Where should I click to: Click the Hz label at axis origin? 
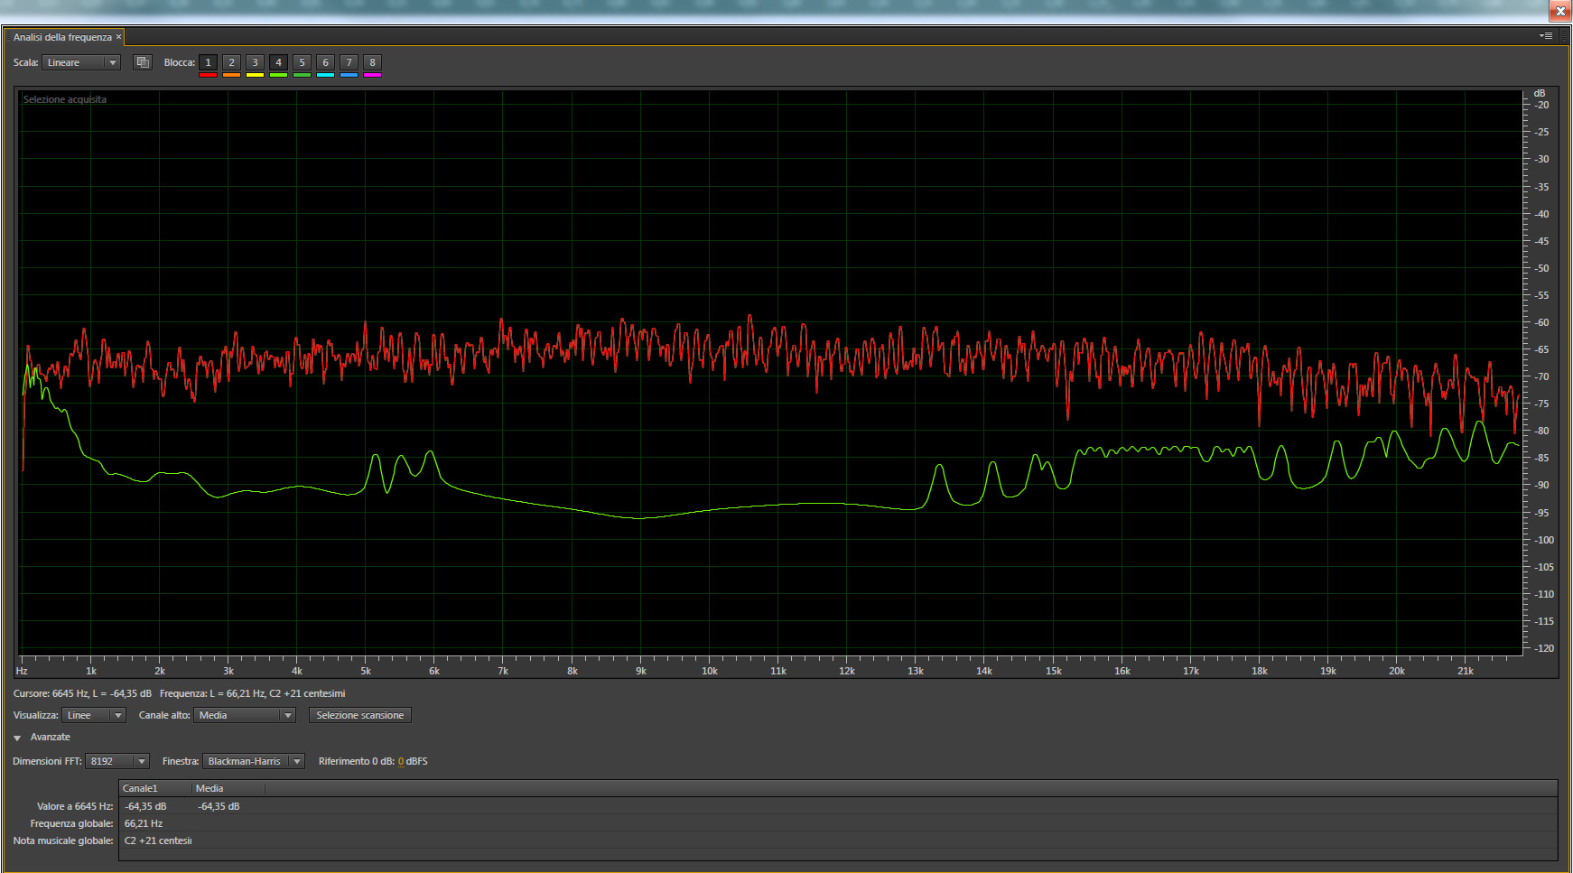pyautogui.click(x=22, y=671)
